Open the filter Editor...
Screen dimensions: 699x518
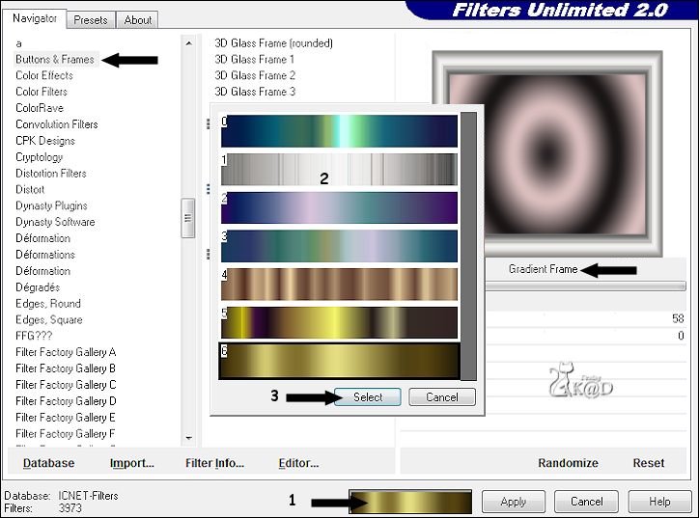[298, 463]
